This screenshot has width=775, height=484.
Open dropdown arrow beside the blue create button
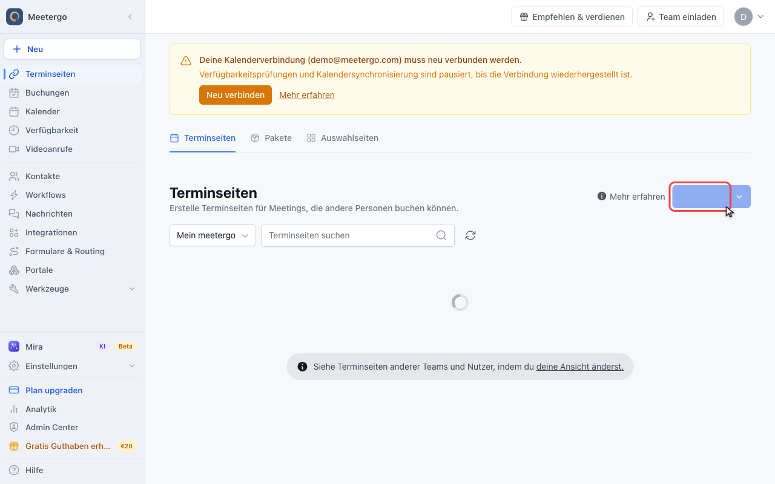[x=740, y=197]
